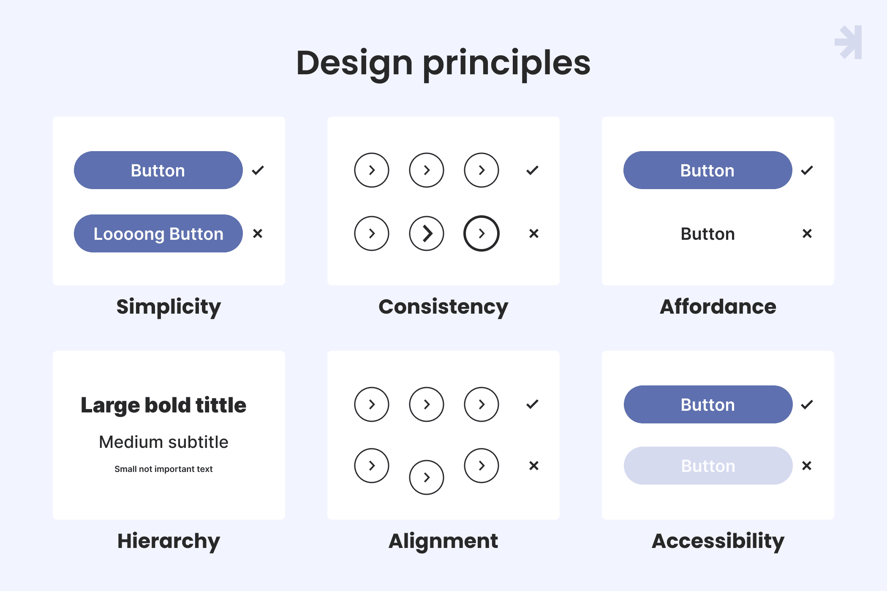The image size is (887, 591).
Task: Click the Design principles heading
Action: (x=443, y=63)
